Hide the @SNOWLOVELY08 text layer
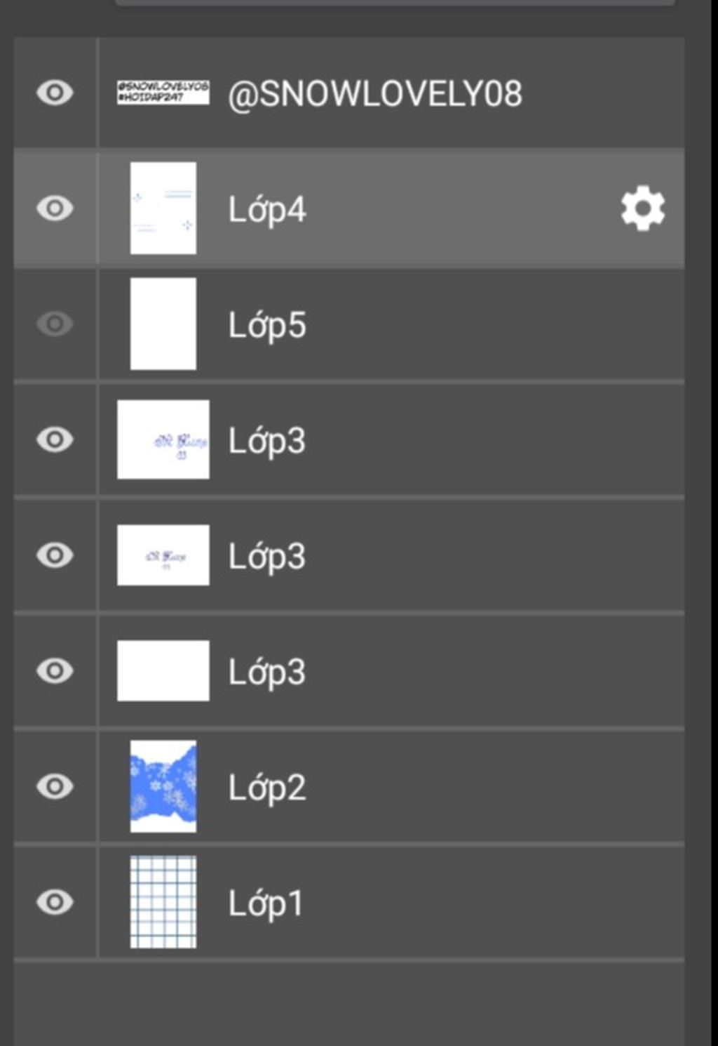Viewport: 718px width, 1046px height. (x=55, y=93)
